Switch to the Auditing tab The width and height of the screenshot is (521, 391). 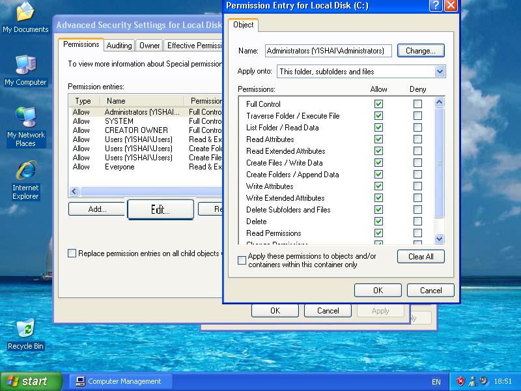(119, 46)
